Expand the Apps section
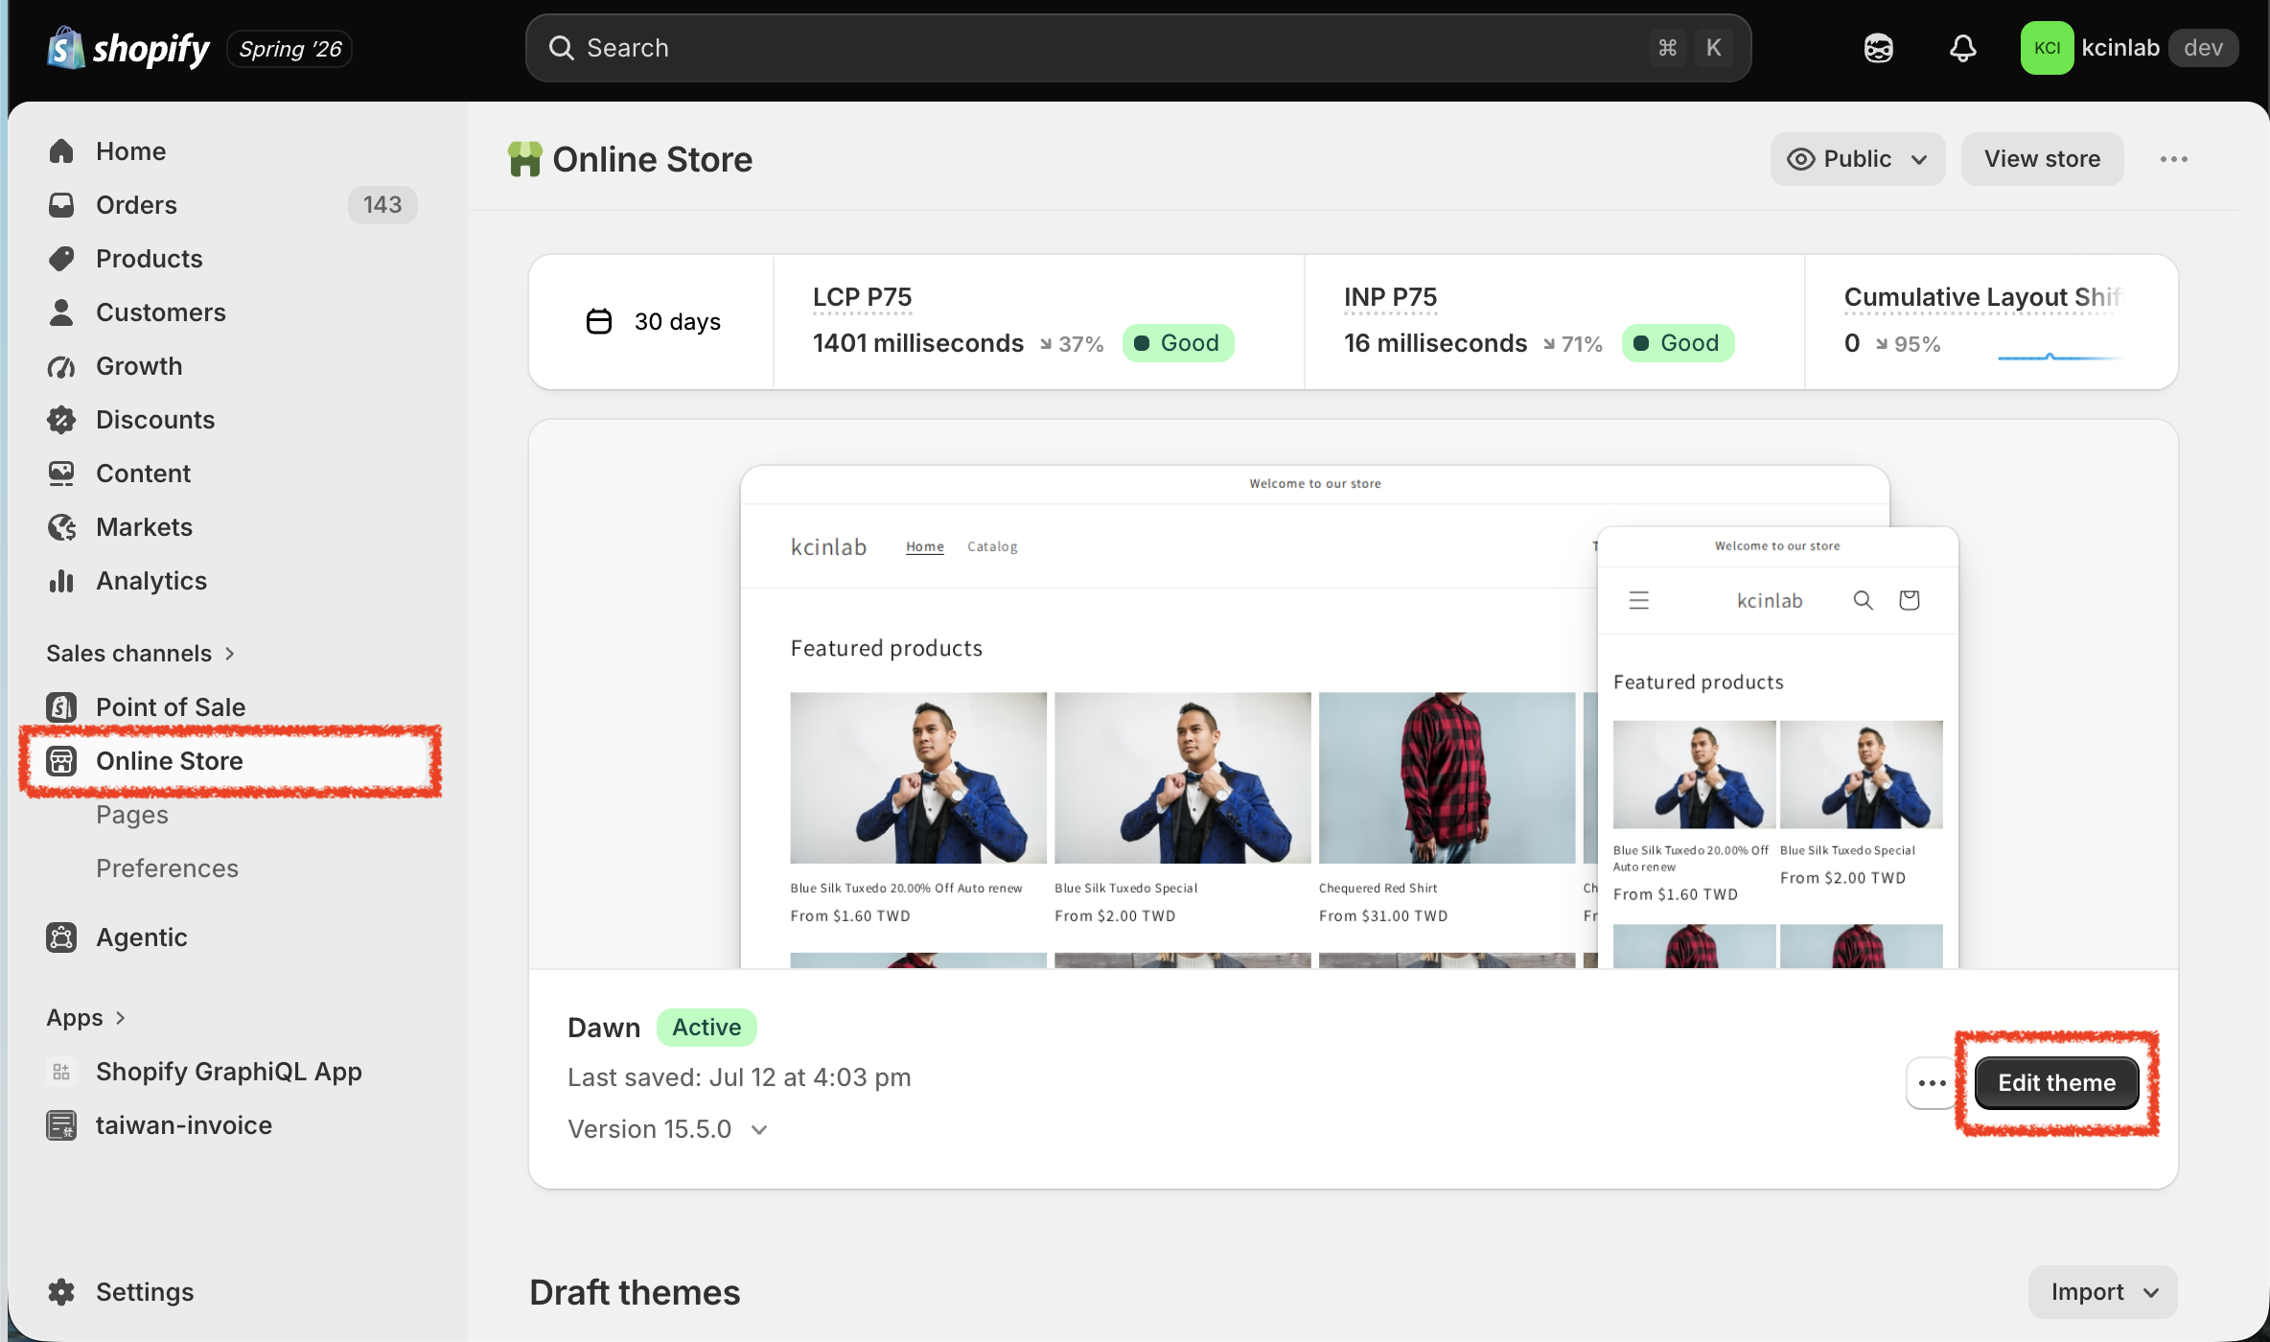Image resolution: width=2270 pixels, height=1342 pixels. 86,1018
